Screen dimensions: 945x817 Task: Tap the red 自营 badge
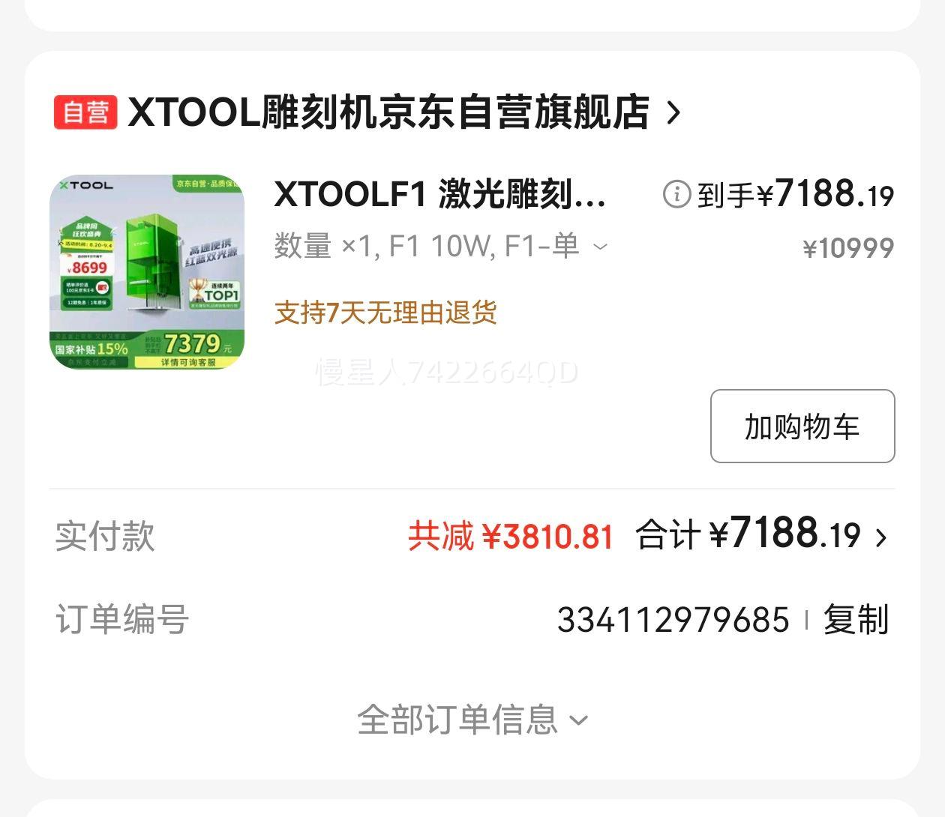85,112
